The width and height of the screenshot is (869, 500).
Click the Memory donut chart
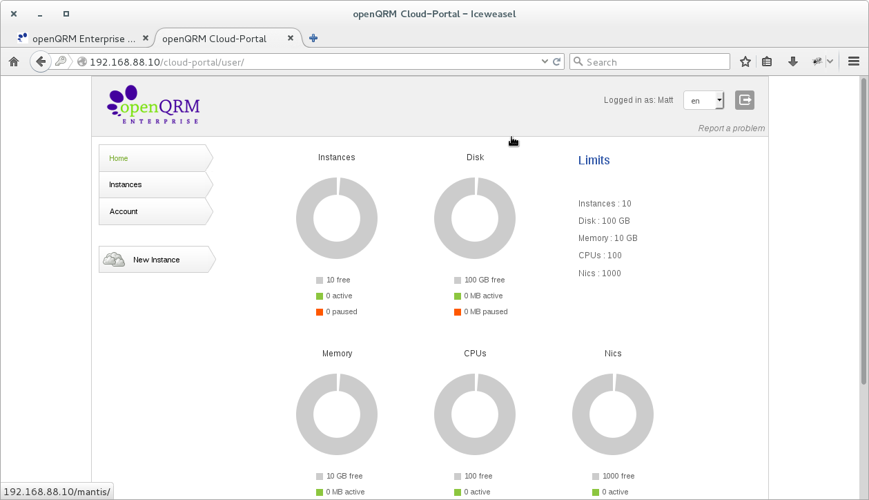(x=337, y=414)
